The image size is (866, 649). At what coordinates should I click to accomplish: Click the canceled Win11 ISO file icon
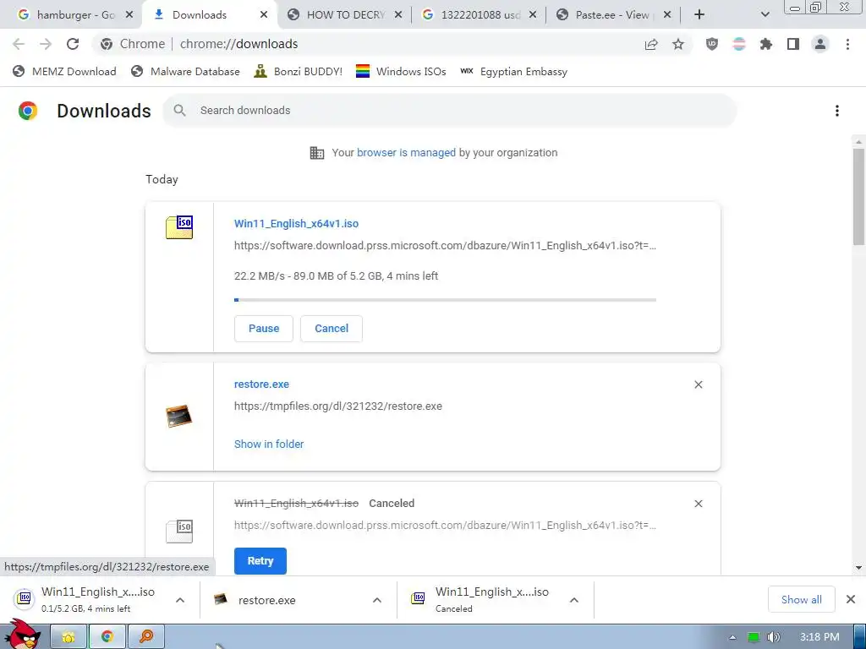(x=179, y=531)
